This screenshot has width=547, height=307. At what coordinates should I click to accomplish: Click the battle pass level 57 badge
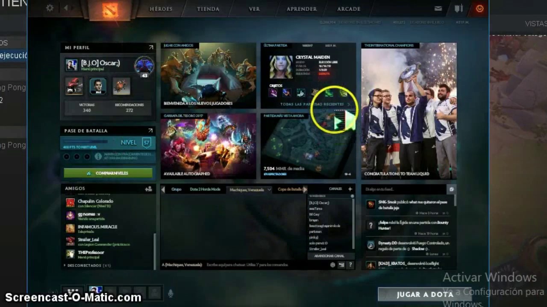click(x=147, y=142)
